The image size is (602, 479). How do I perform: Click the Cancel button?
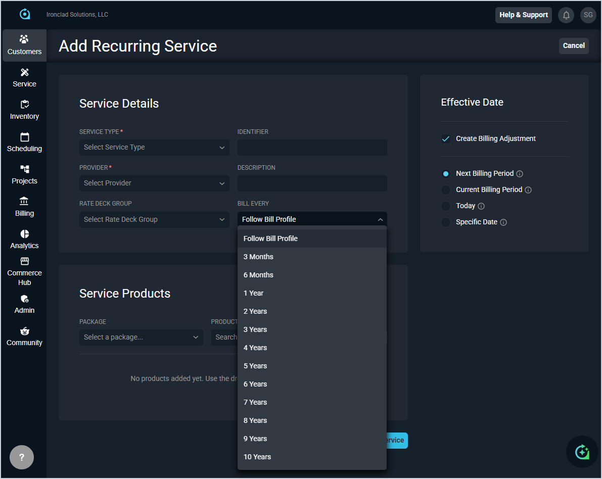click(574, 45)
